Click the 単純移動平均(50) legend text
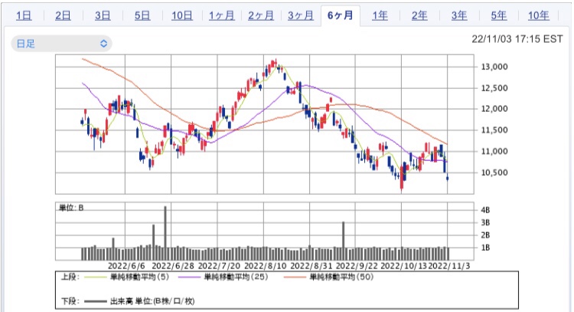The width and height of the screenshot is (574, 312). coord(341,277)
